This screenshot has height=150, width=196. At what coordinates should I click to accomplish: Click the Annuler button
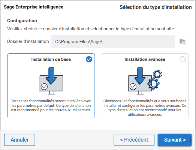pyautogui.click(x=20, y=140)
